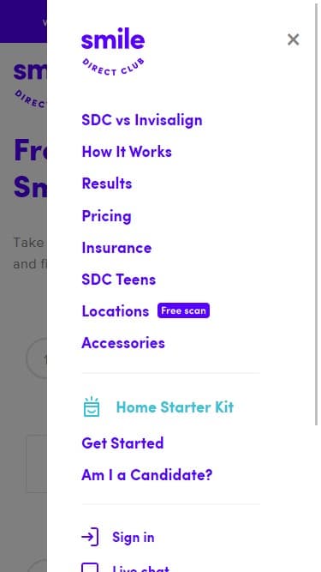This screenshot has height=572, width=321.
Task: Click Home Starter Kit link
Action: (x=175, y=407)
